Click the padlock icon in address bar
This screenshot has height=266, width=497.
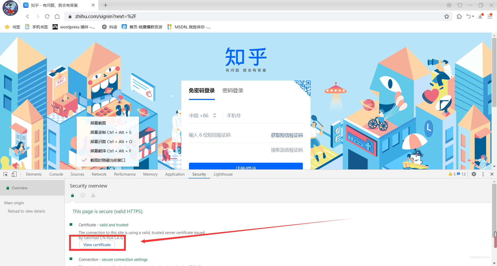click(x=70, y=17)
